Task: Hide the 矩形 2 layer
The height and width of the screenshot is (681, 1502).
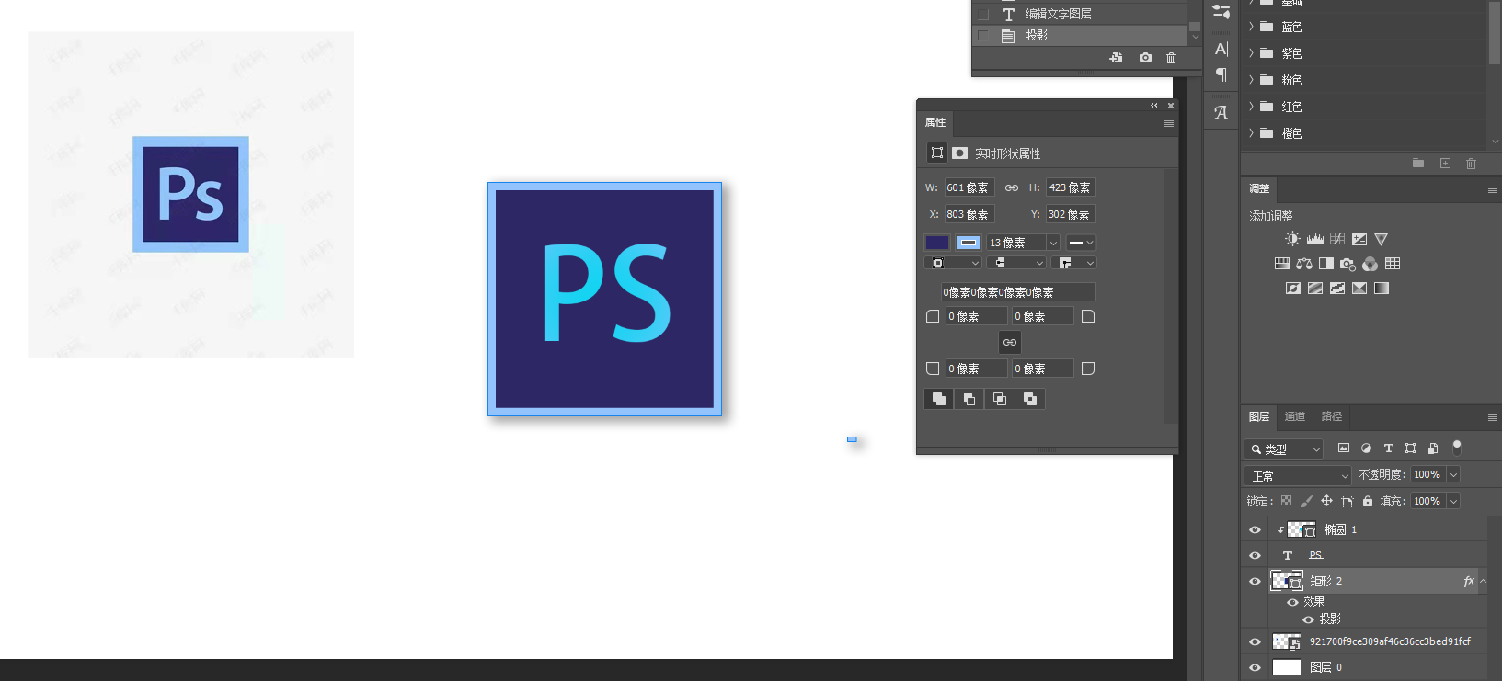Action: tap(1255, 581)
